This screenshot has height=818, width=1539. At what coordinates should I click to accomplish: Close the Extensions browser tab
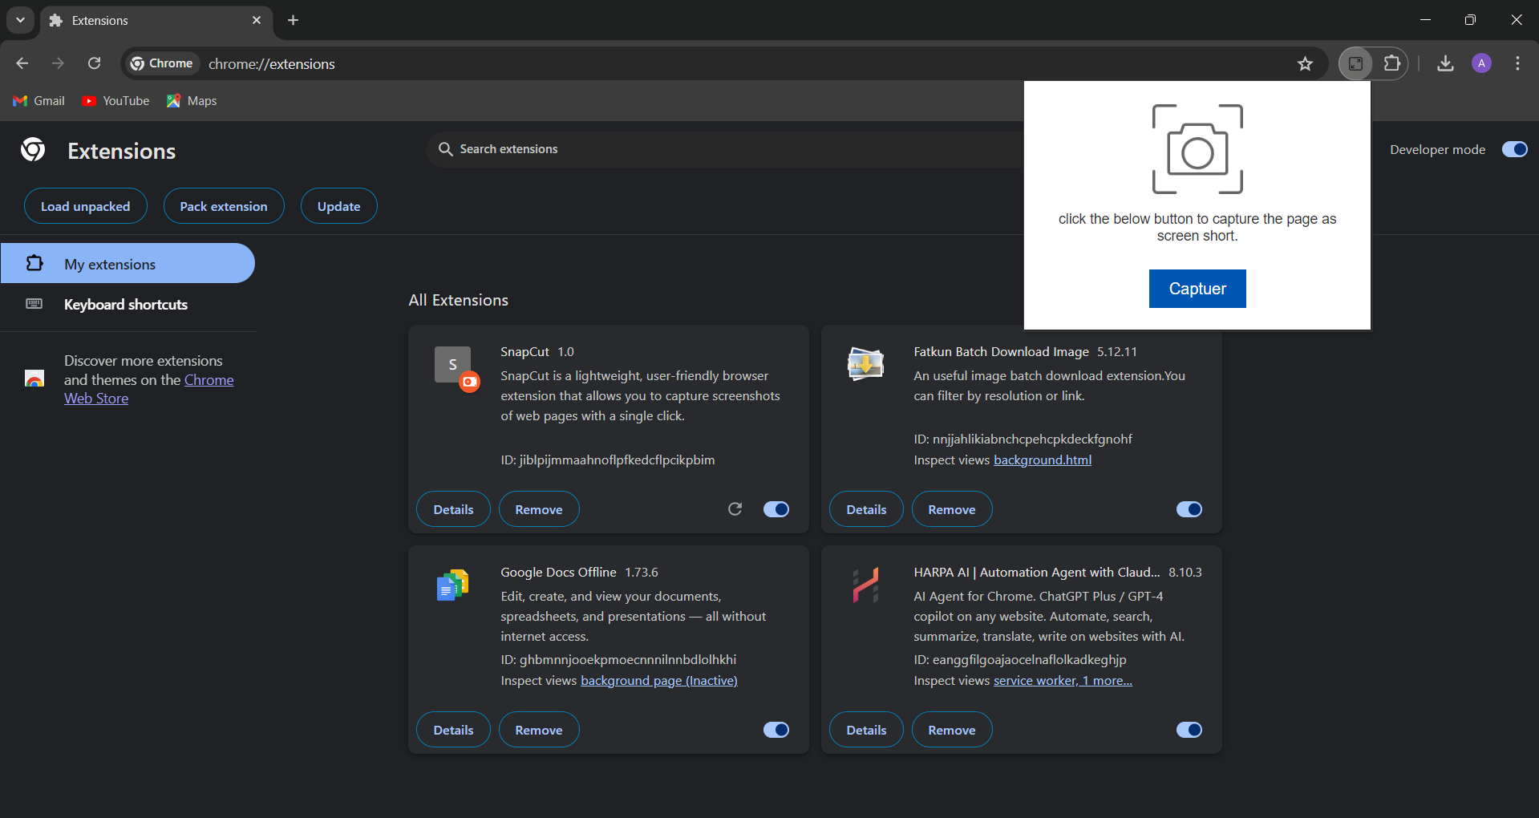point(257,20)
